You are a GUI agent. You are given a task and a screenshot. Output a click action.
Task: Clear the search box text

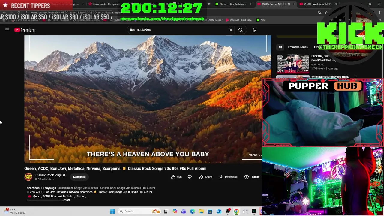[x=231, y=30]
